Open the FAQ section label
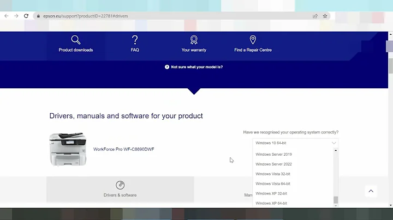 (x=135, y=50)
